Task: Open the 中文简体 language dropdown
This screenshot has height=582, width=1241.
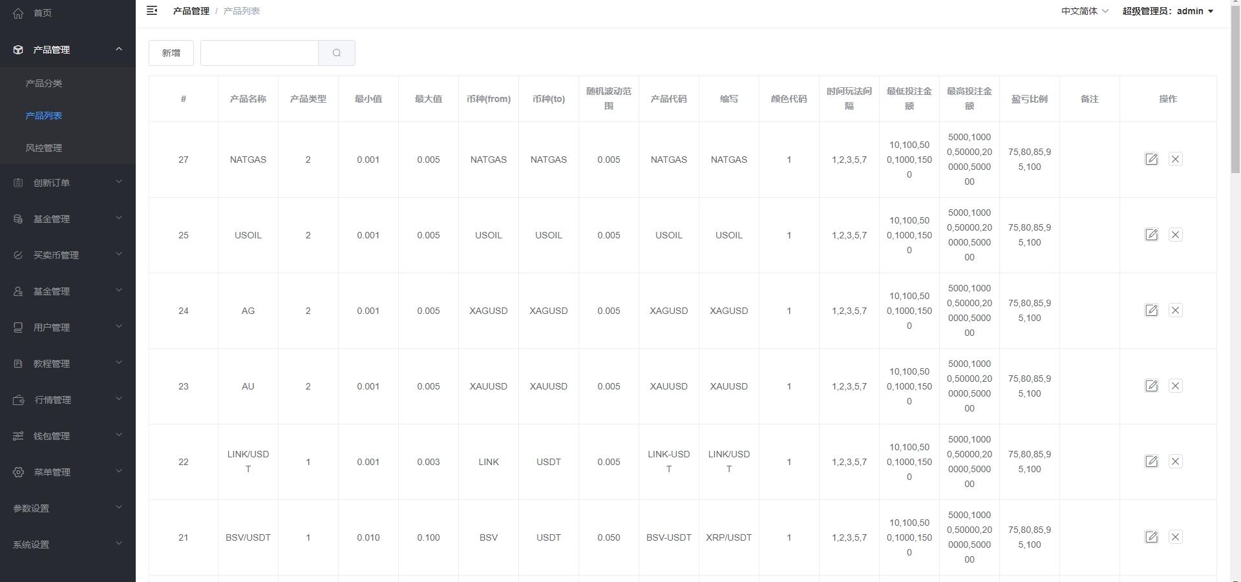Action: (x=1085, y=11)
